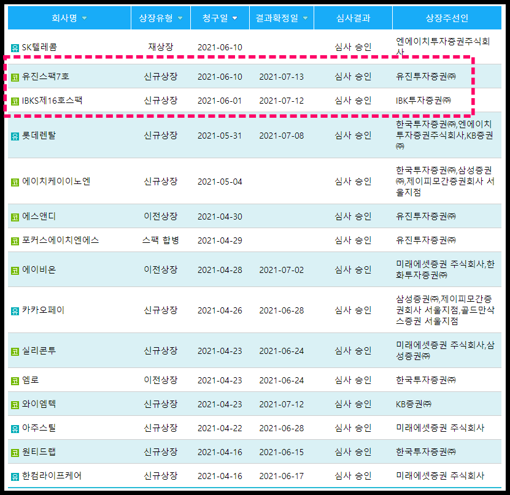Image resolution: width=510 pixels, height=495 pixels.
Task: Select the 2021-04-30 request date
Action: tap(220, 217)
